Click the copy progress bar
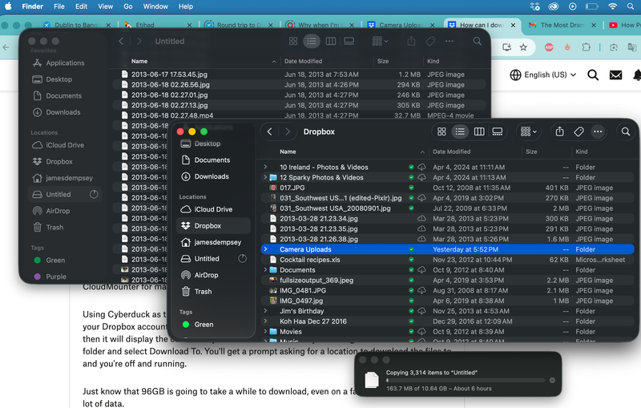Viewport: 641px width, 408px height. (465, 380)
